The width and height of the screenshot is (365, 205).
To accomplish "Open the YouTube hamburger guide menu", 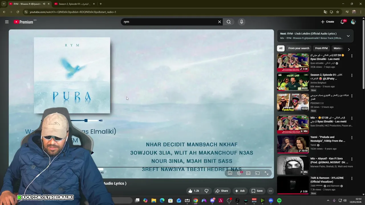I will (7, 22).
